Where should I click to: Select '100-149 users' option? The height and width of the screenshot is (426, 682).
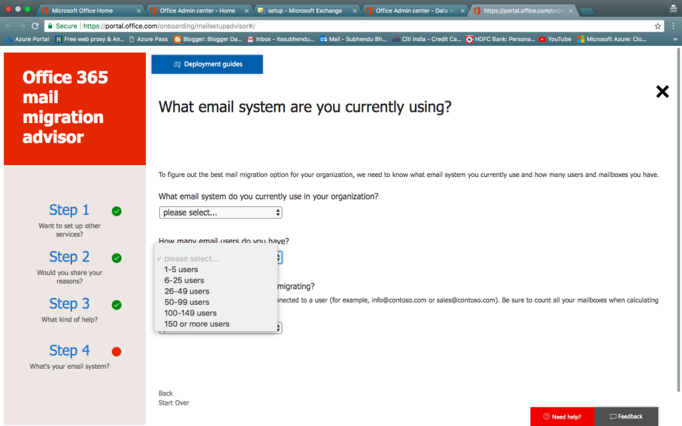(x=190, y=313)
